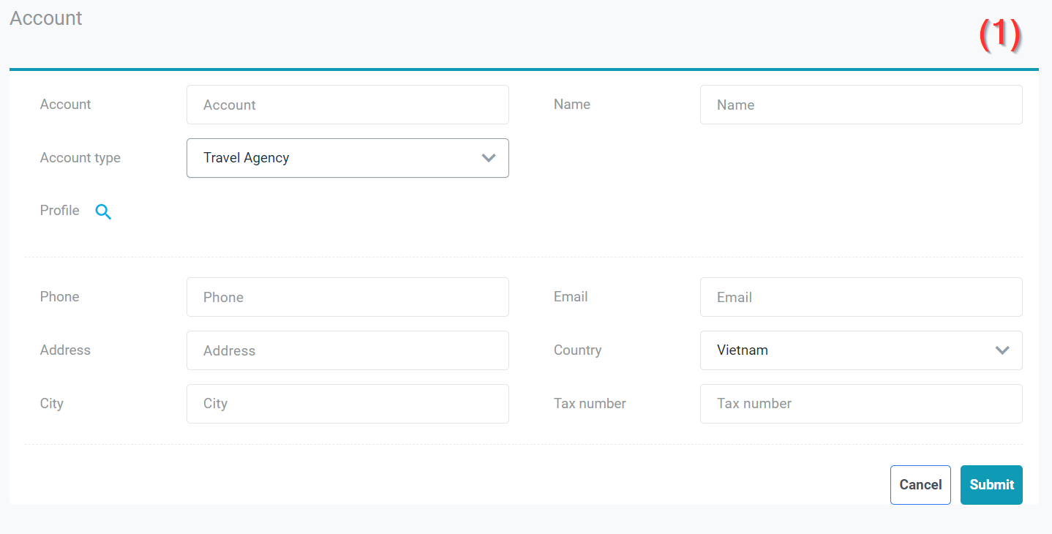Click the red (1) annotation marker

tap(999, 34)
